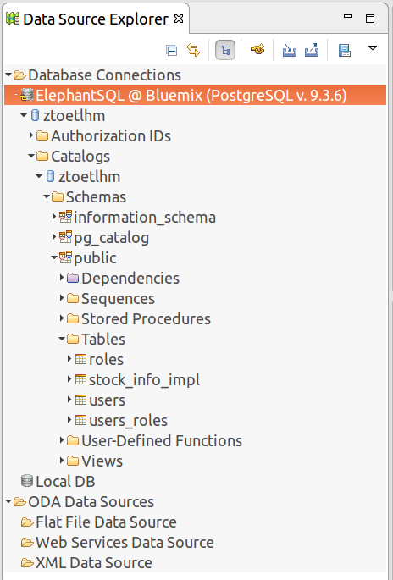Click the Import Profiles toolbar icon
The image size is (393, 580).
pyautogui.click(x=289, y=50)
